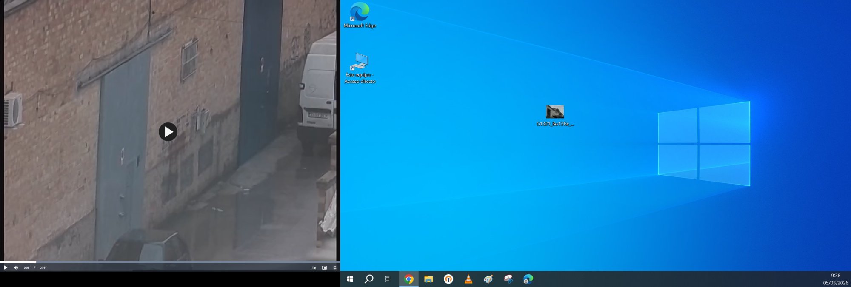Open the 1x playback speed menu
Image resolution: width=851 pixels, height=287 pixels.
[x=314, y=268]
